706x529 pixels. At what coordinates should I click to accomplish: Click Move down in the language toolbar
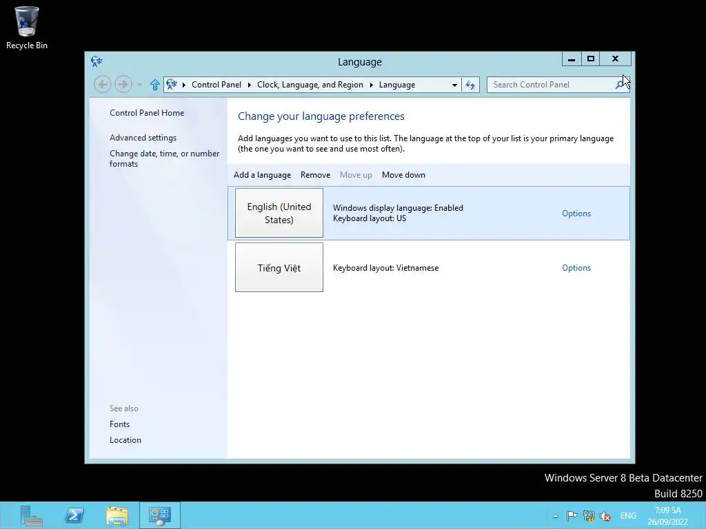(x=403, y=175)
